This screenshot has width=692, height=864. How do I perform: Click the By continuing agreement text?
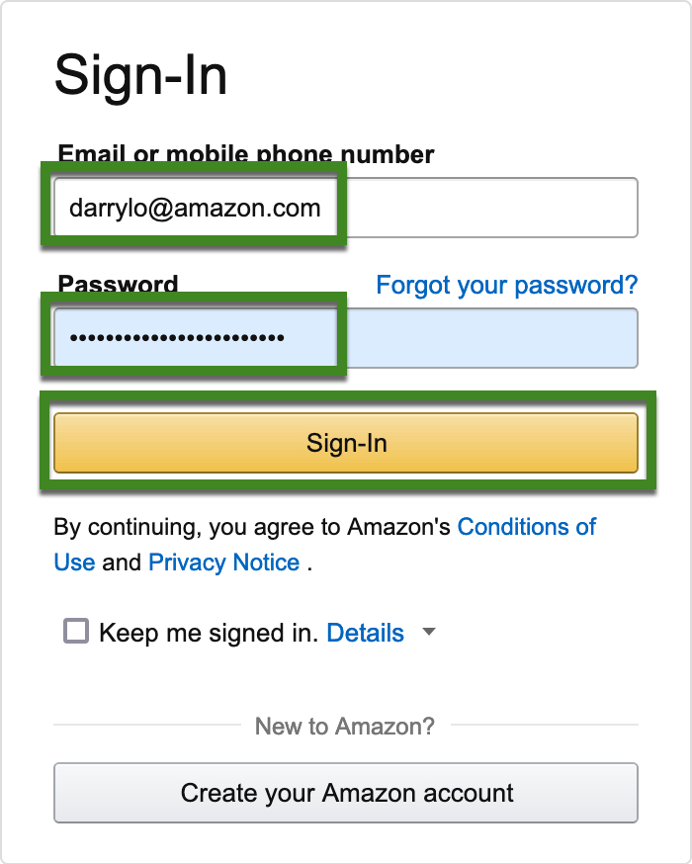tap(252, 527)
